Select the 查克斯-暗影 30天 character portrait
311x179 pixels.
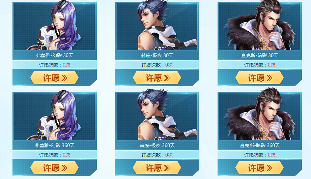tap(260, 27)
